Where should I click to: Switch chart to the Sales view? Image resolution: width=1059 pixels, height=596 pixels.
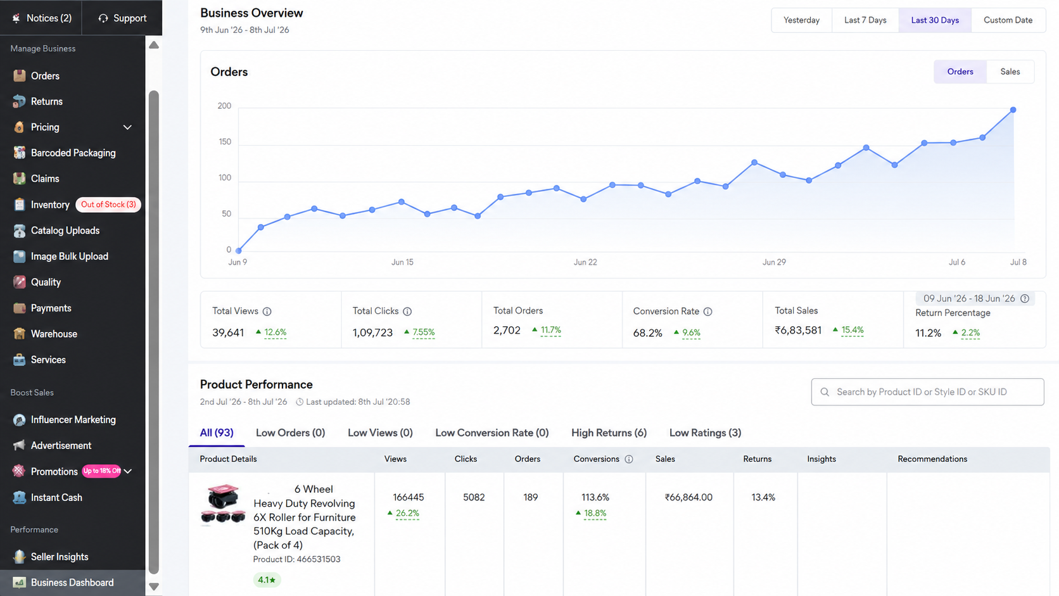click(x=1010, y=72)
